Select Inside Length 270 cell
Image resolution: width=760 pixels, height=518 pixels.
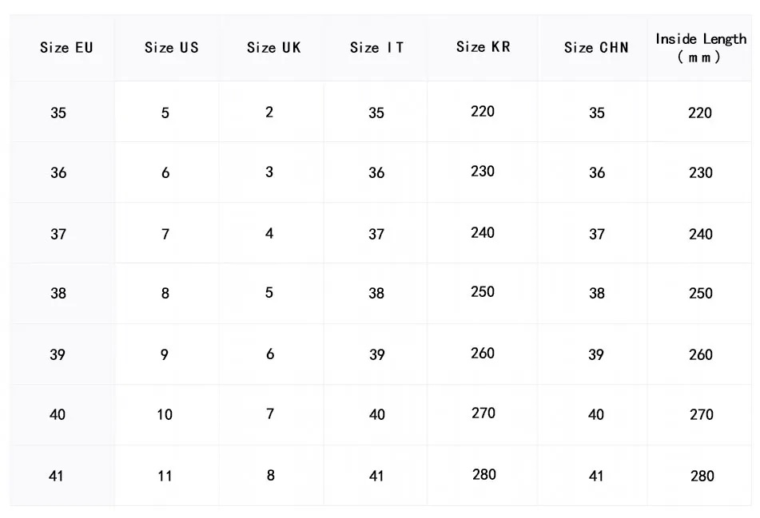[x=701, y=415]
